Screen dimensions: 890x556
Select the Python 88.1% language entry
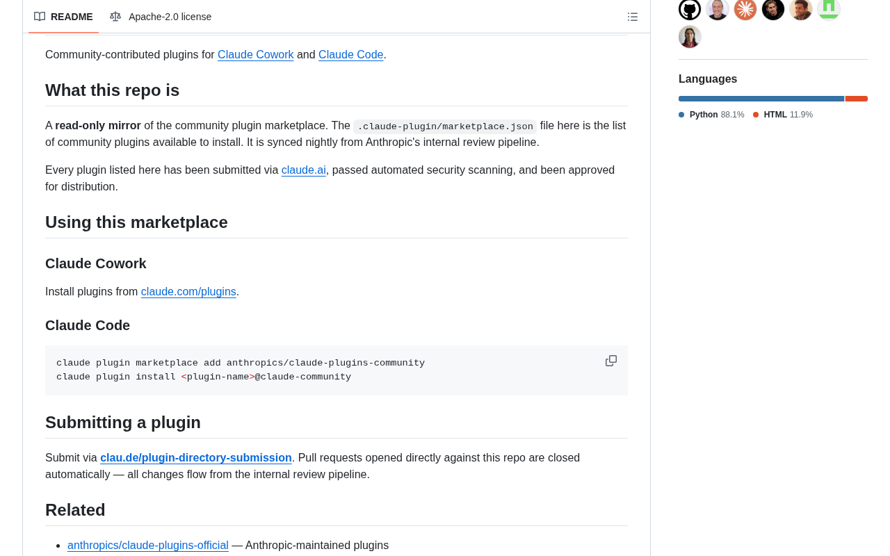pos(711,115)
